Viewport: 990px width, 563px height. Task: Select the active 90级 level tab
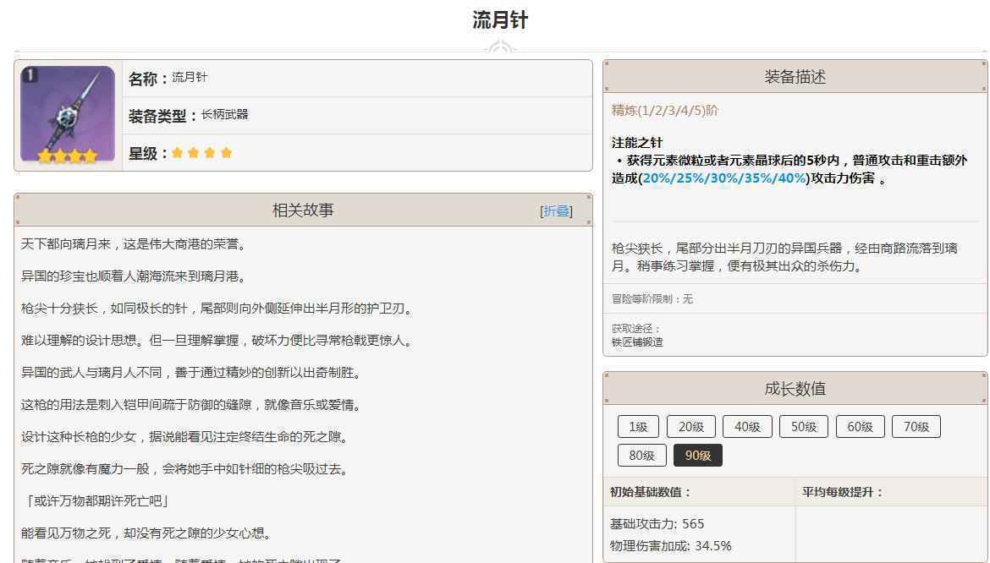point(698,455)
